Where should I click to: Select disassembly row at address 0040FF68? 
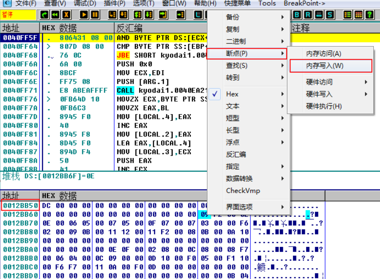[x=104, y=55]
